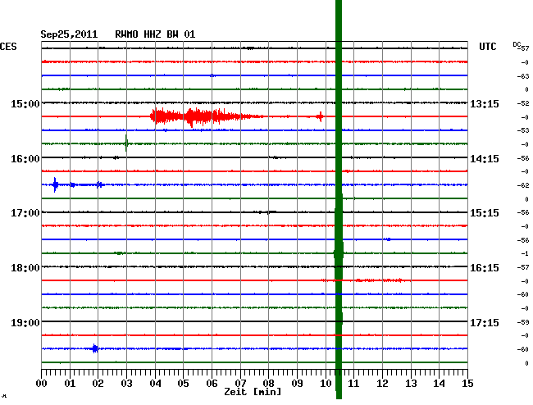
Task: Click the '14:15' UTC time label
Action: tap(485, 159)
